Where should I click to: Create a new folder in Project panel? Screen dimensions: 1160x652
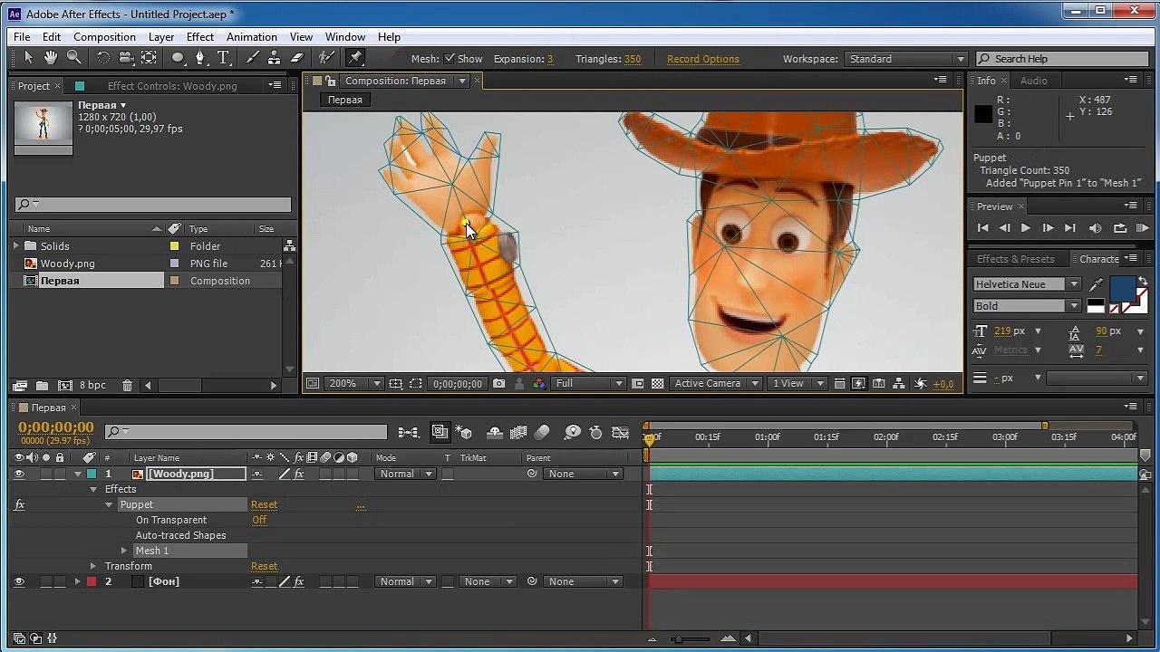click(x=41, y=385)
